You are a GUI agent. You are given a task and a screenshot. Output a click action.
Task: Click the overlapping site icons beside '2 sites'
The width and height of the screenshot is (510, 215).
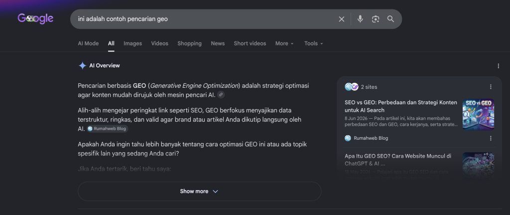click(352, 87)
